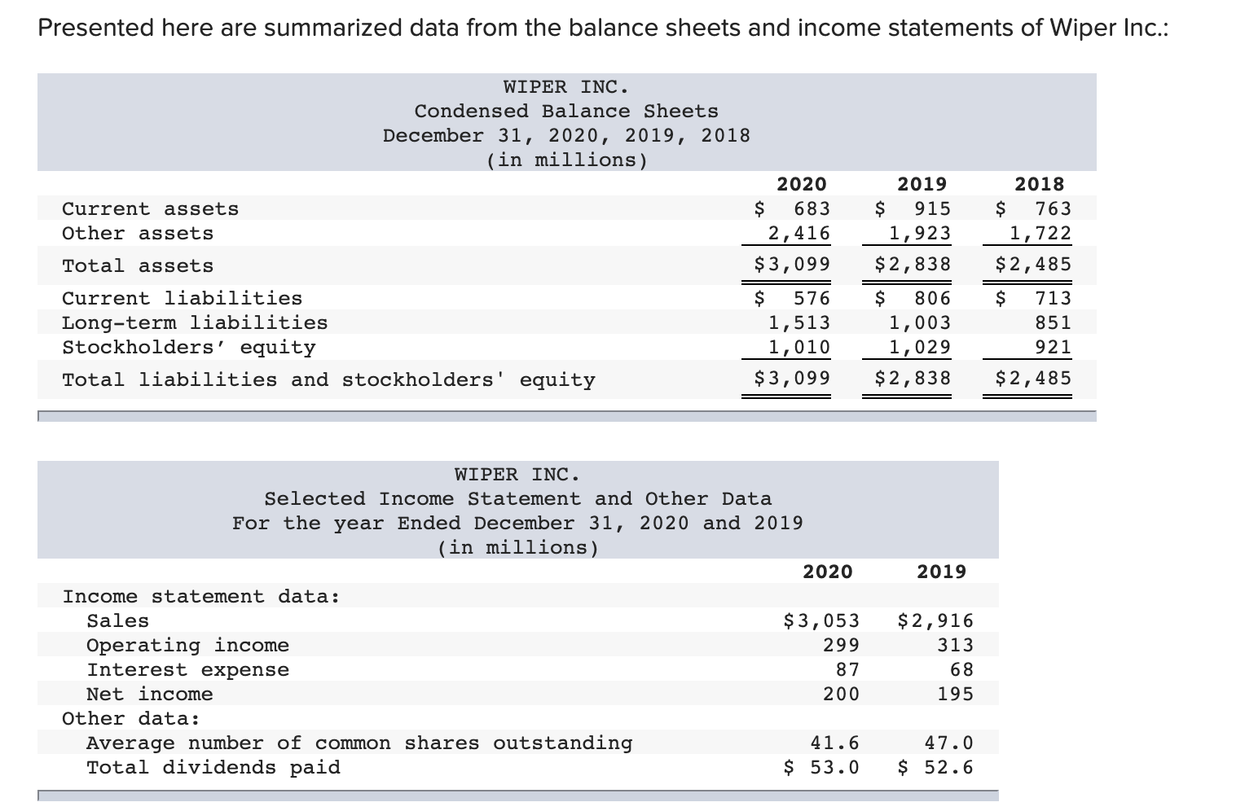
Task: Click the net income value 195
Action: (x=955, y=695)
